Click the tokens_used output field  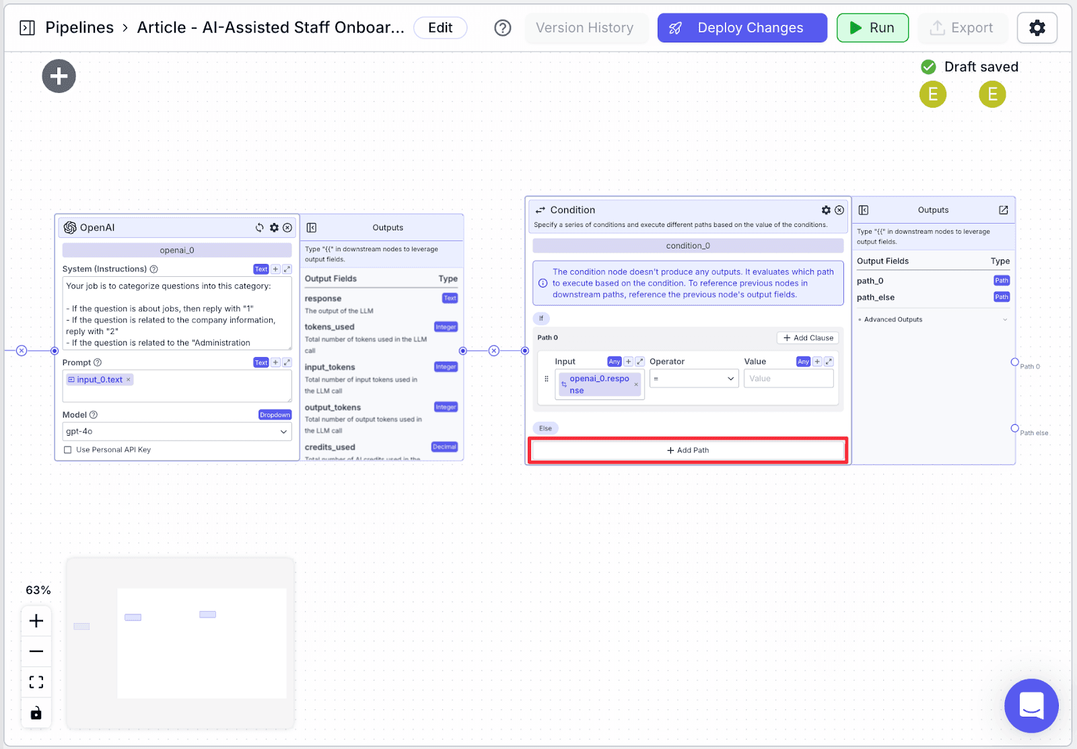(x=381, y=338)
